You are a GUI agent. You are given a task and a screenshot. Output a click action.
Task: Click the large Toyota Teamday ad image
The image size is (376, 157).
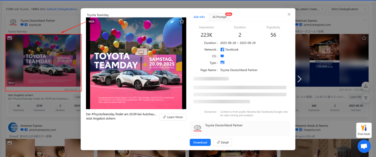point(136,63)
